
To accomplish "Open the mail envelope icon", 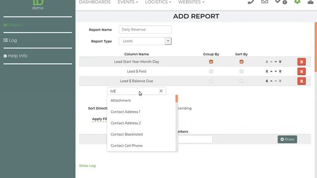I will pos(264,1).
